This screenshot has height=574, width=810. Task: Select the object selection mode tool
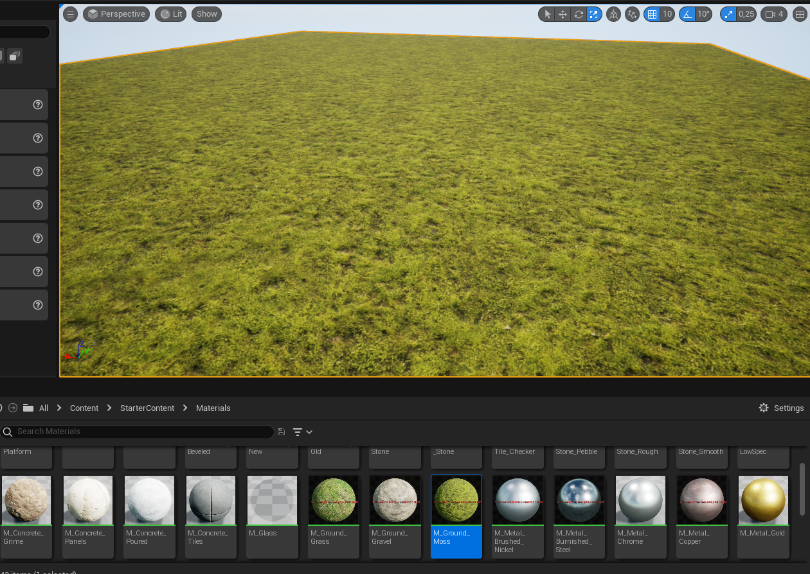(x=547, y=14)
